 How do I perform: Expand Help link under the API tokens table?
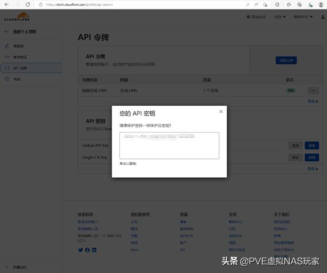point(313,102)
